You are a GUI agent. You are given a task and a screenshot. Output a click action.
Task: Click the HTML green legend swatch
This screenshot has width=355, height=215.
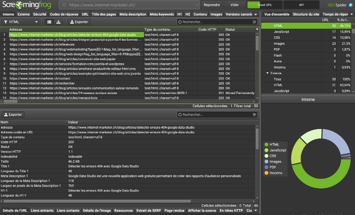(x=266, y=145)
